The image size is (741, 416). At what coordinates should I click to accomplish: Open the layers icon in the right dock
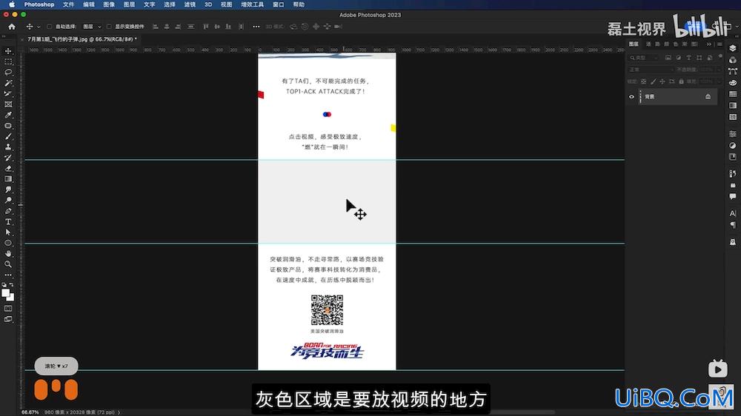coord(733,49)
